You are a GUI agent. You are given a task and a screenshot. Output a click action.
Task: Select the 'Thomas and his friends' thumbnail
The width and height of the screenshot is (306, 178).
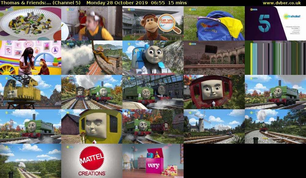(30, 161)
